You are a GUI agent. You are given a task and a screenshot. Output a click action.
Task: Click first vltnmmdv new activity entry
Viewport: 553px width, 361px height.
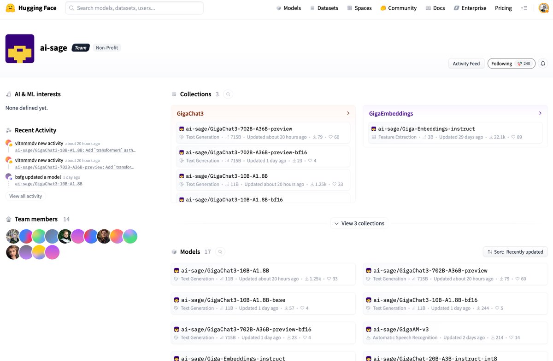71,146
